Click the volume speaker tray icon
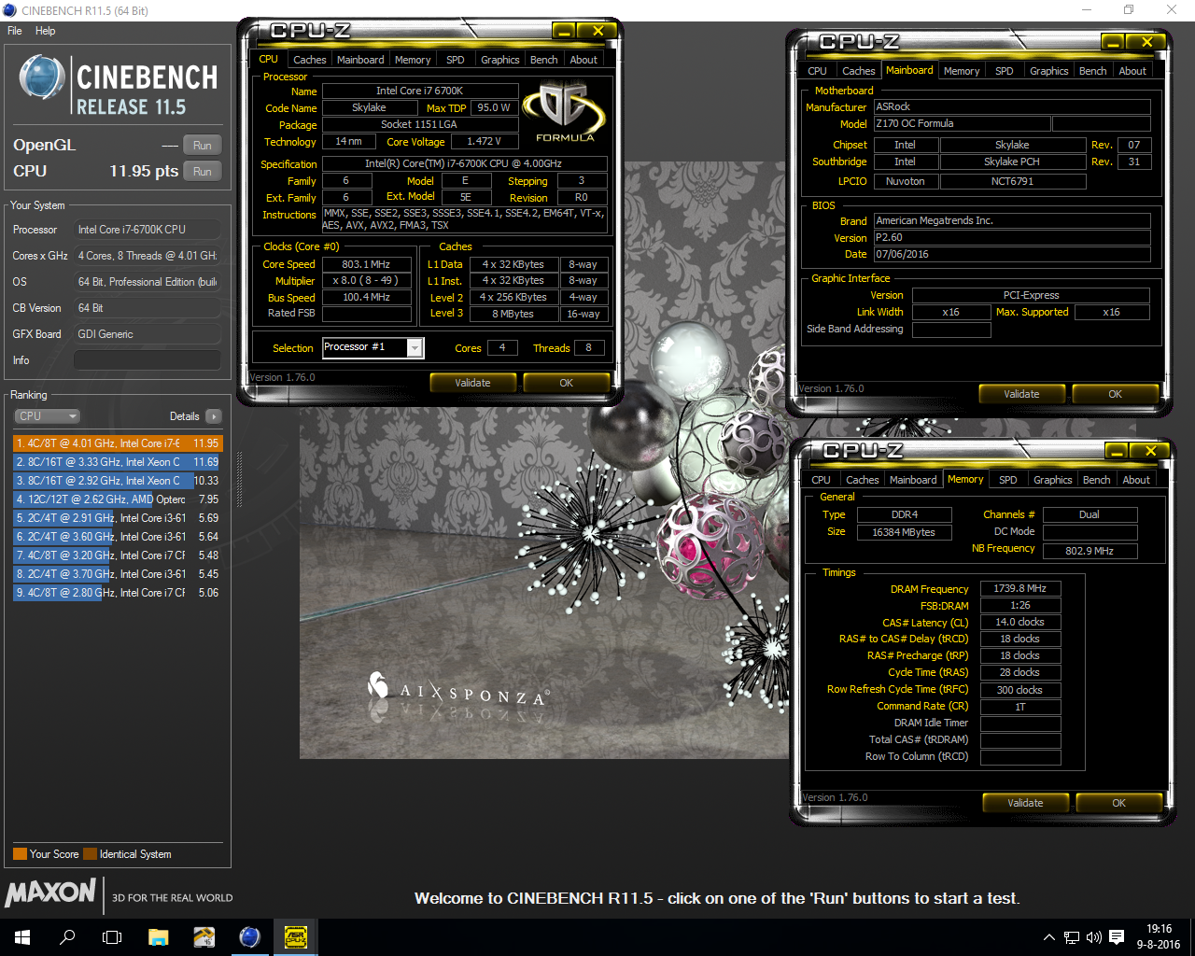 click(1094, 937)
